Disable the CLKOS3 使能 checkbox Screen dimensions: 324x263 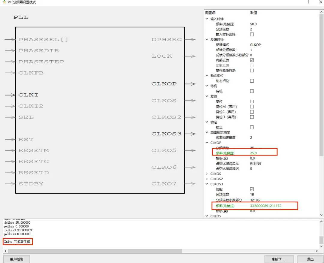click(x=252, y=189)
